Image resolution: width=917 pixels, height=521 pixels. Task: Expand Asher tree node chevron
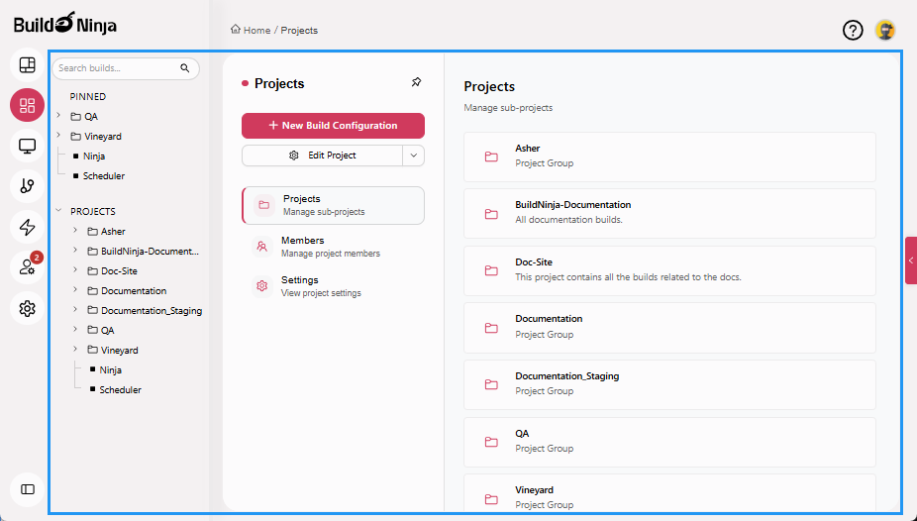point(75,231)
